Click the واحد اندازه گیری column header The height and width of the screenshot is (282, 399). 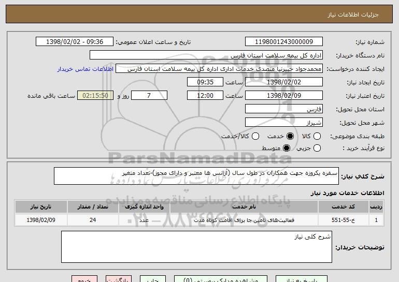coord(144,207)
